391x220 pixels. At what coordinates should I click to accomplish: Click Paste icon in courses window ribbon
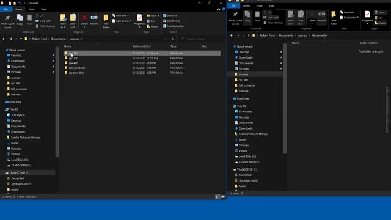(x=29, y=20)
